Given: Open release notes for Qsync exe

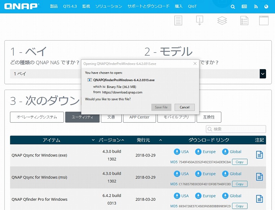Looking at the screenshot, I should (260, 155).
